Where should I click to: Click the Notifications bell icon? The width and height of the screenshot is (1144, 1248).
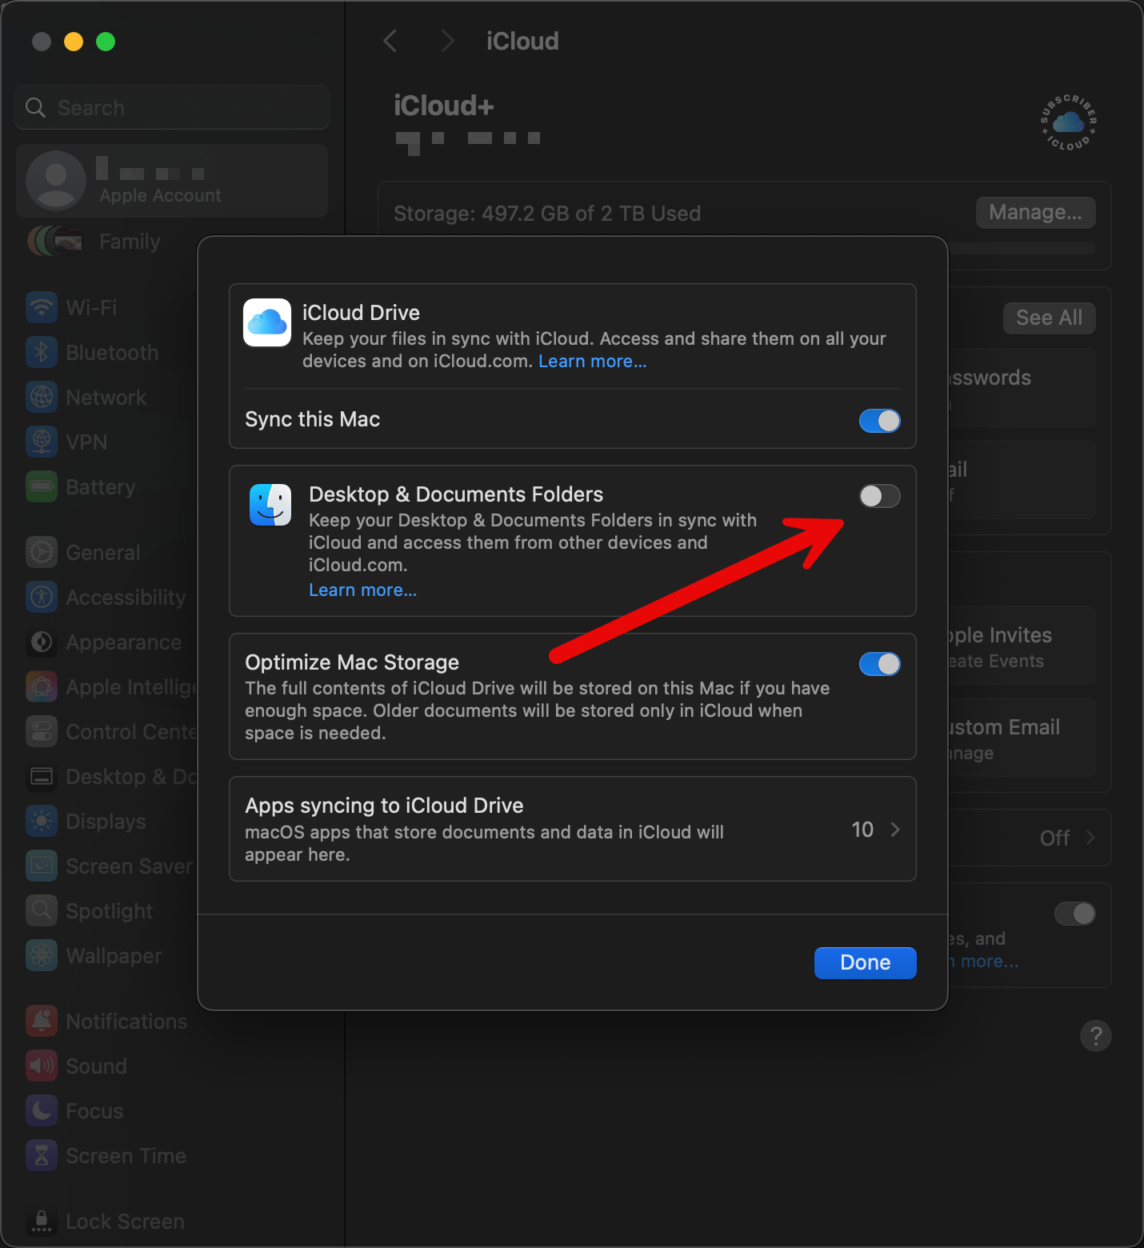coord(42,1021)
